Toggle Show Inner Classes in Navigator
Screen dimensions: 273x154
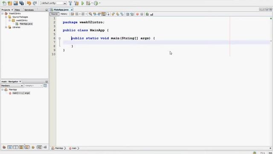[x=27, y=147]
